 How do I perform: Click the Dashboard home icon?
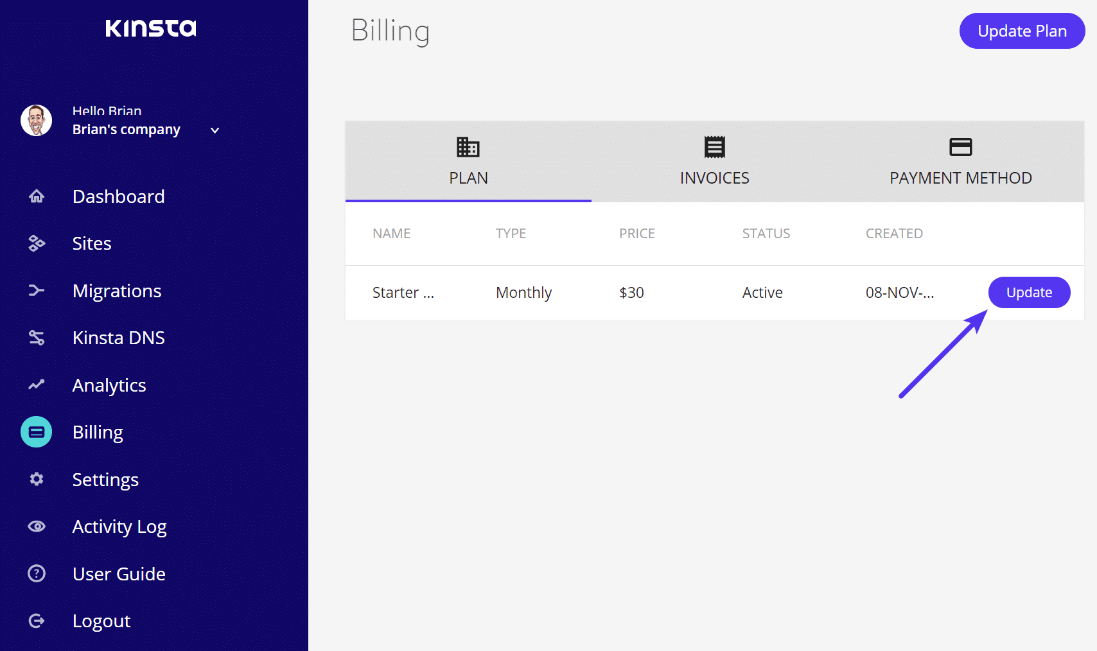(x=37, y=196)
